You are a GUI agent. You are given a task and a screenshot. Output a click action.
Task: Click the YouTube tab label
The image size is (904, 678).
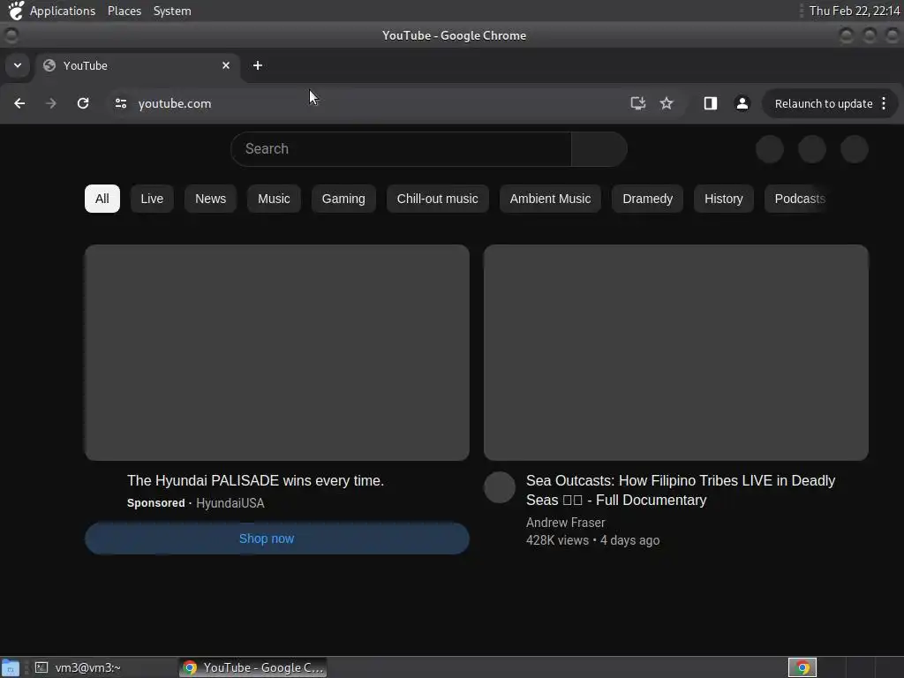[x=86, y=65]
